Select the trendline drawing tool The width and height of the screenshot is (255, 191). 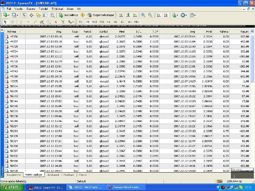[35, 22]
